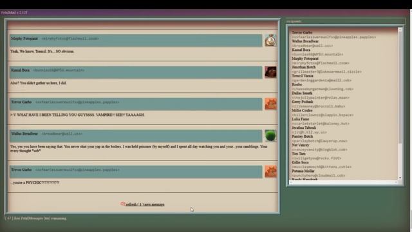Click the recipients list scroll-down arrow
This screenshot has height=232, width=412.
point(400,178)
